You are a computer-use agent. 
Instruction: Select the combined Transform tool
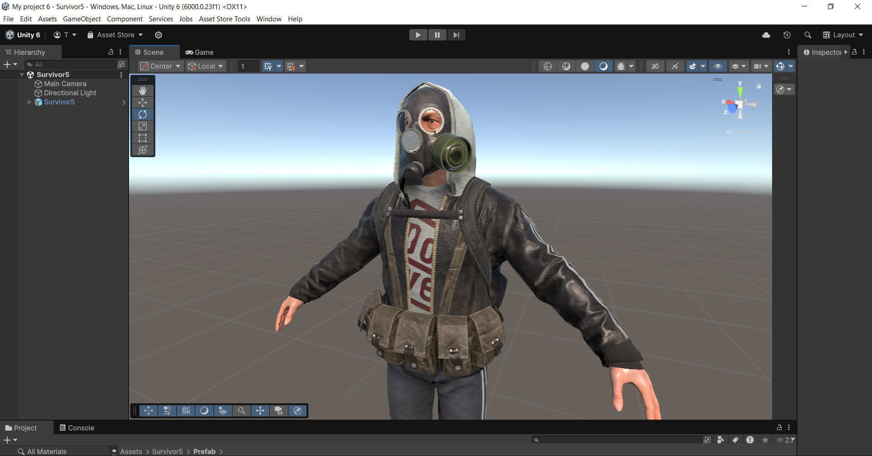[x=143, y=149]
